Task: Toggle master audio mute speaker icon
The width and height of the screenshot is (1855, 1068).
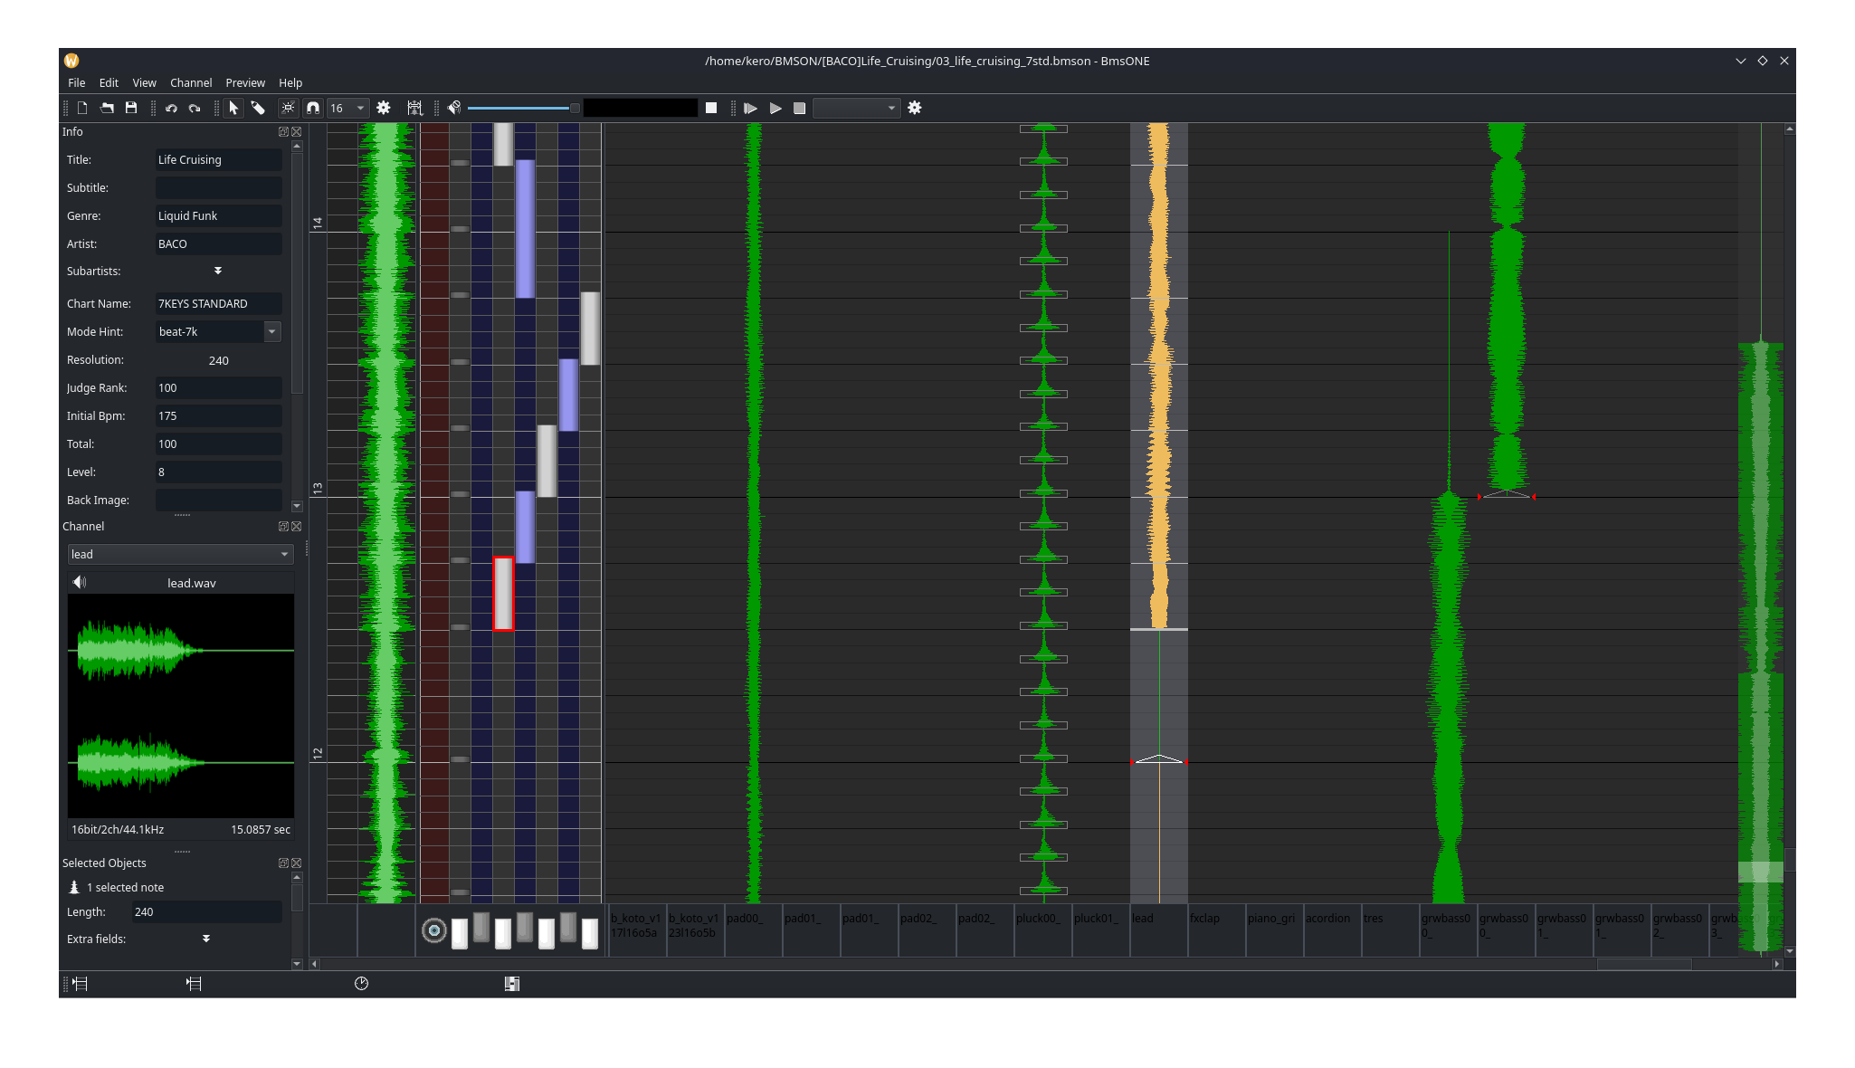Action: point(453,108)
